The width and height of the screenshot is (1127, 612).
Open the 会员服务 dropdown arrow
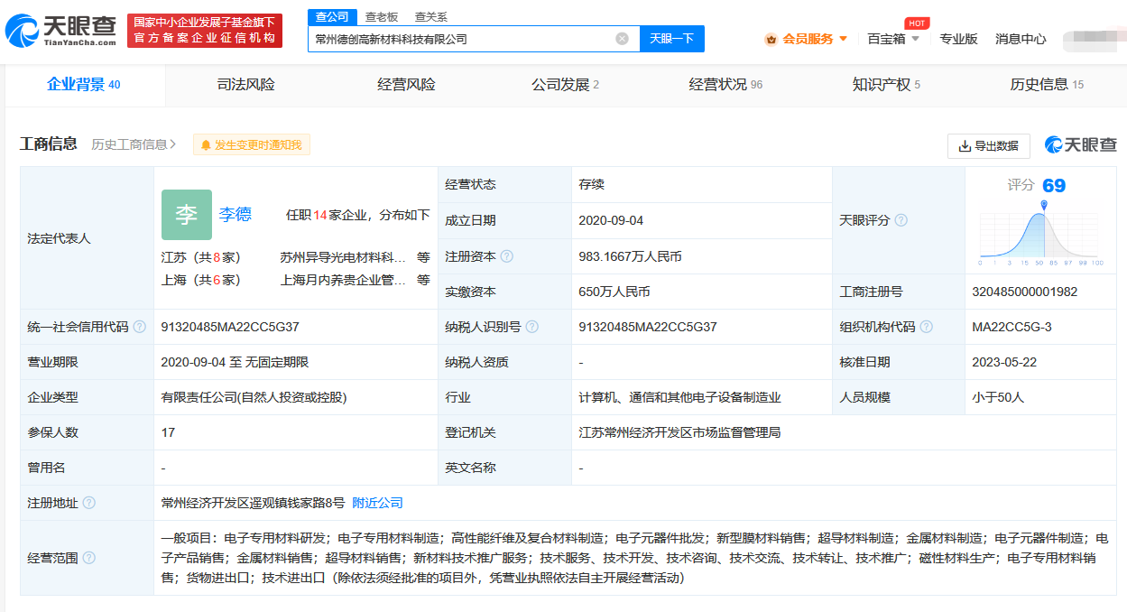coord(844,39)
